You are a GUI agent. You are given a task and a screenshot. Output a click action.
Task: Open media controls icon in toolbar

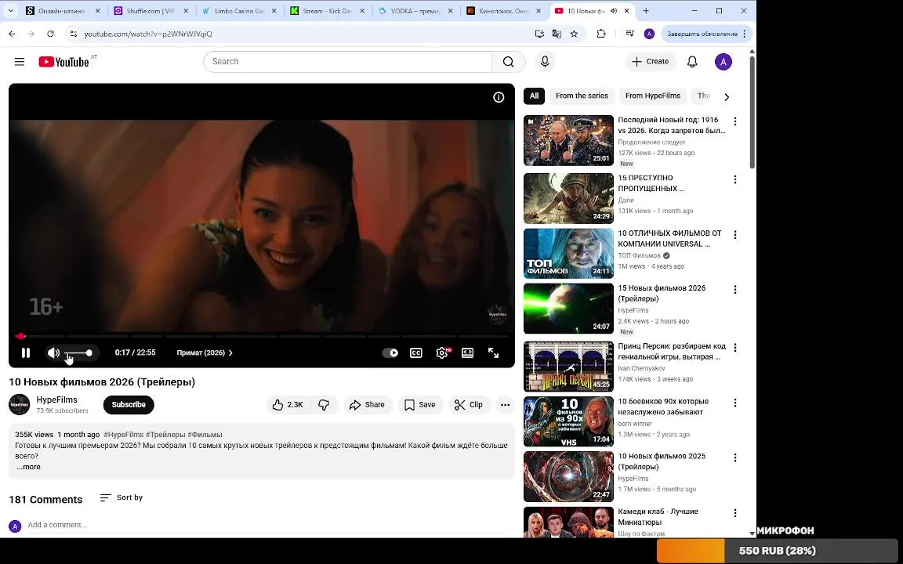click(630, 34)
